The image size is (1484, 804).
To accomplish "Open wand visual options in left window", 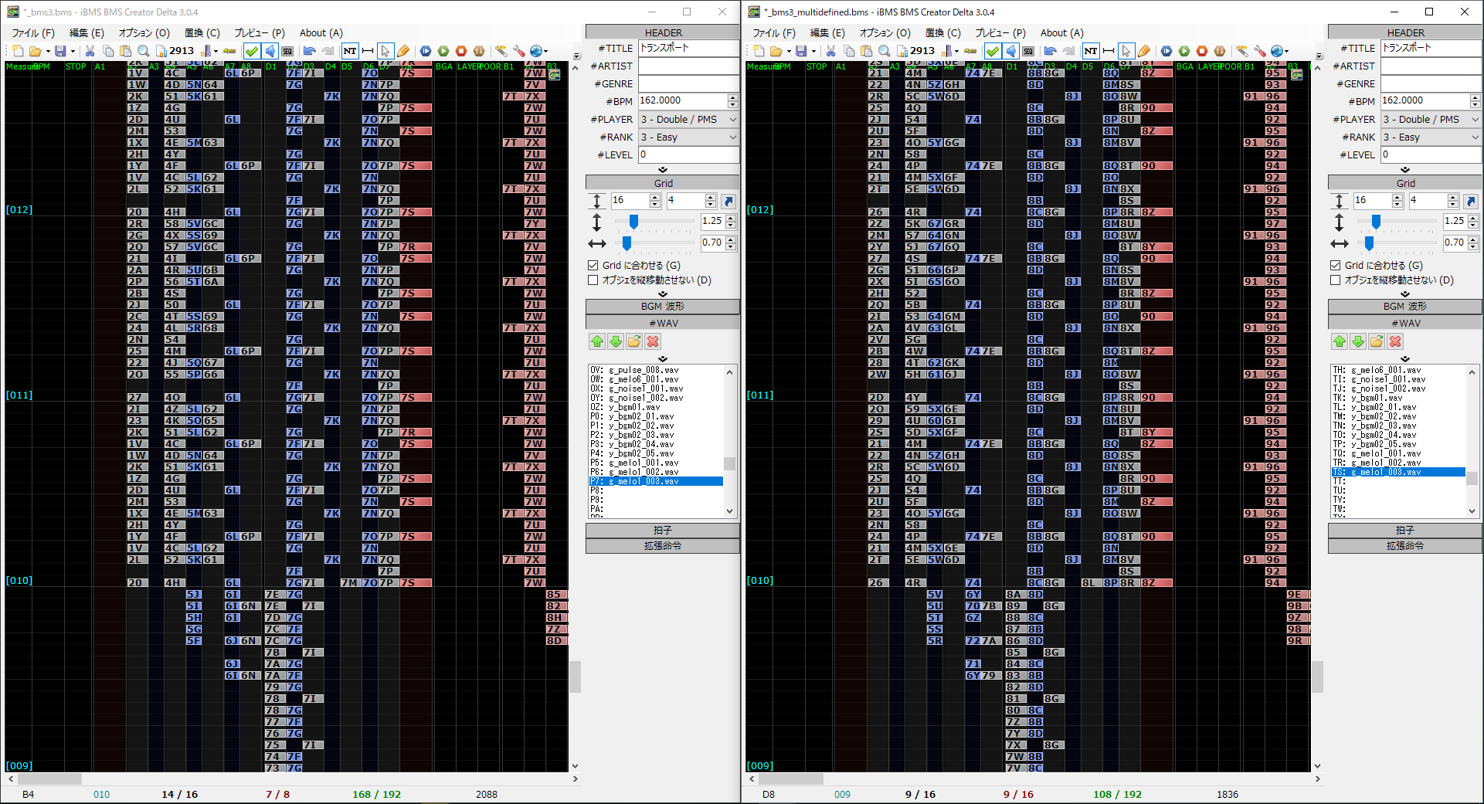I will (501, 51).
